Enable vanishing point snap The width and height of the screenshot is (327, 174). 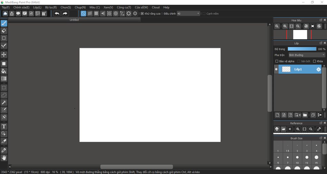click(103, 13)
